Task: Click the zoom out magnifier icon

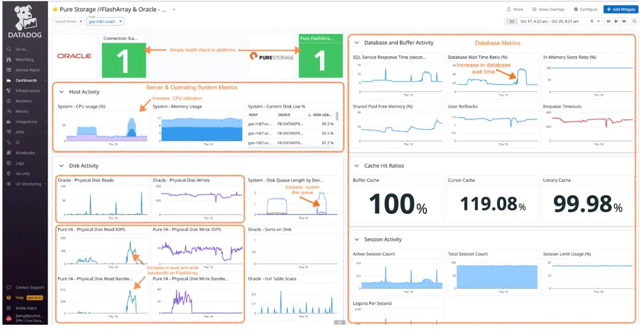Action: coord(634,21)
